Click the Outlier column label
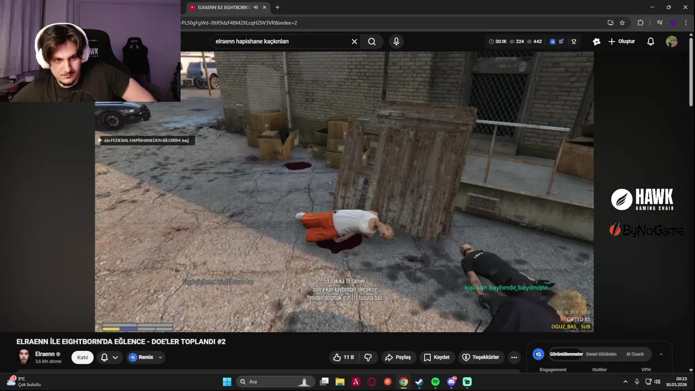 click(599, 370)
